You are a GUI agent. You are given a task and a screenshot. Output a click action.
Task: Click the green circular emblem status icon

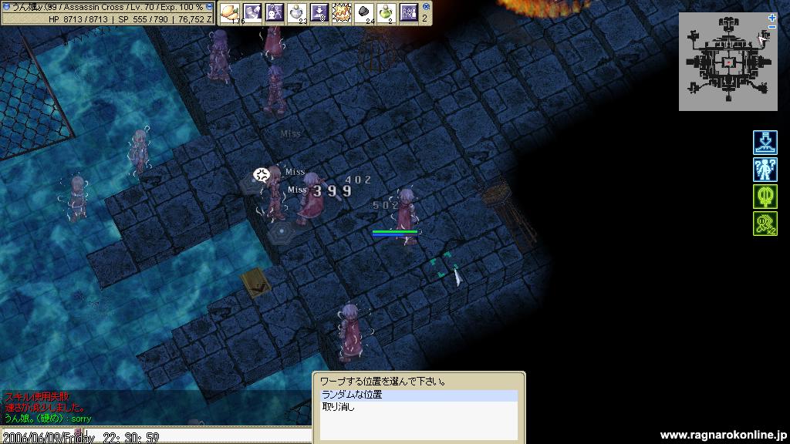pyautogui.click(x=765, y=197)
